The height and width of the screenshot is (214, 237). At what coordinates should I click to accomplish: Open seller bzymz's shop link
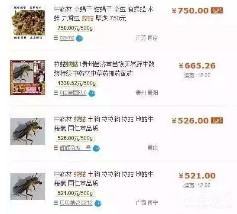click(67, 38)
